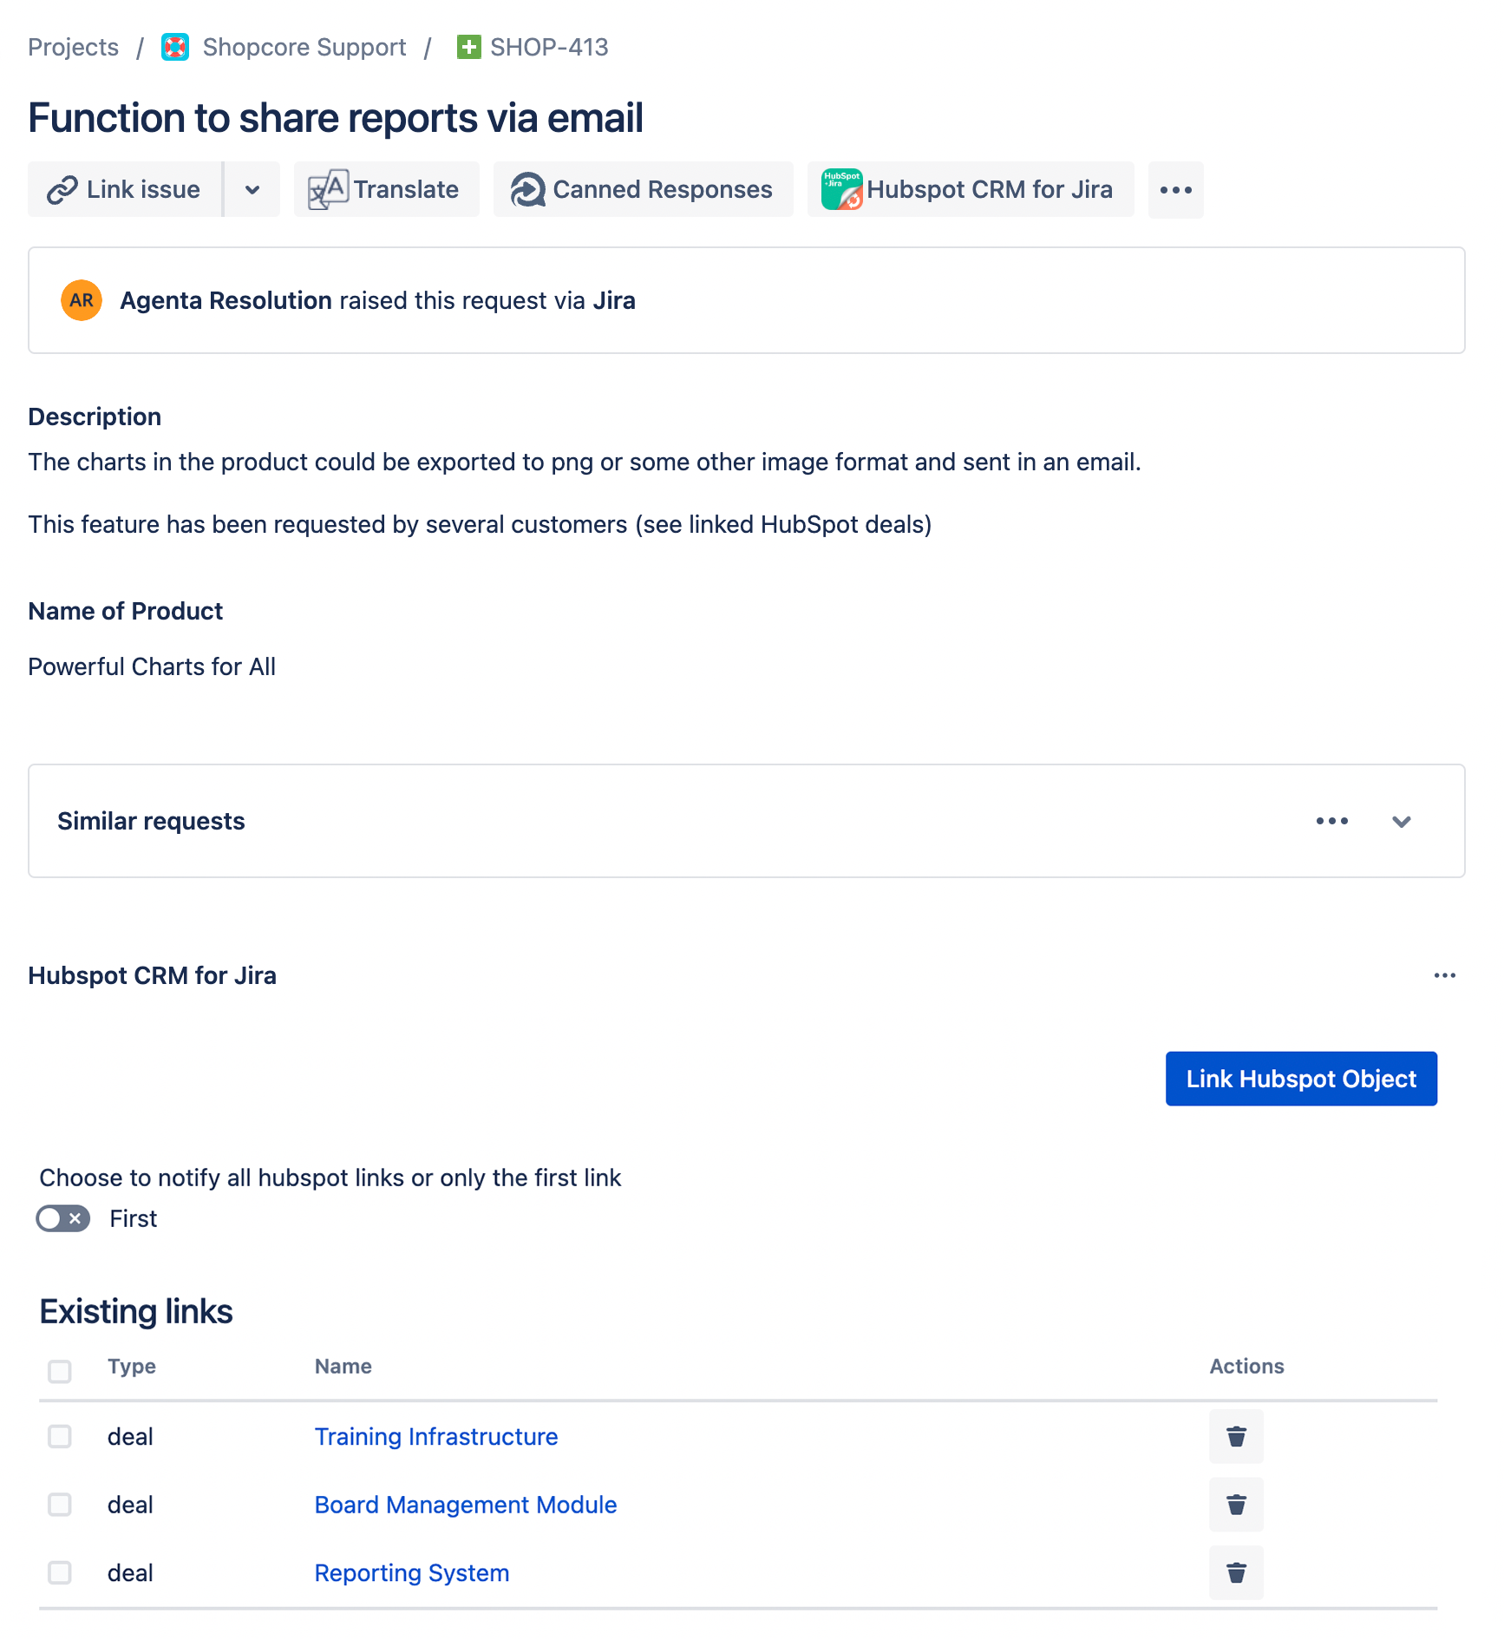Check the Training Infrastructure deal checkbox
The image size is (1504, 1640).
(60, 1436)
